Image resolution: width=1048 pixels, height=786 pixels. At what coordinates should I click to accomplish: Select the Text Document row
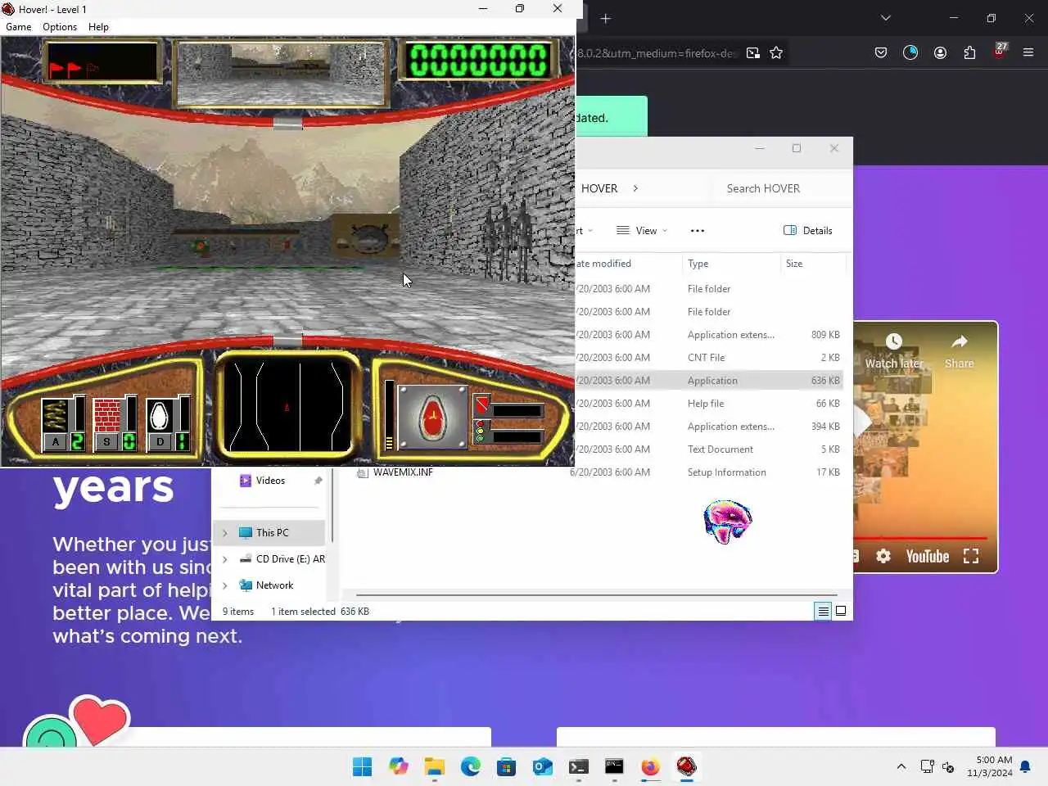click(709, 449)
